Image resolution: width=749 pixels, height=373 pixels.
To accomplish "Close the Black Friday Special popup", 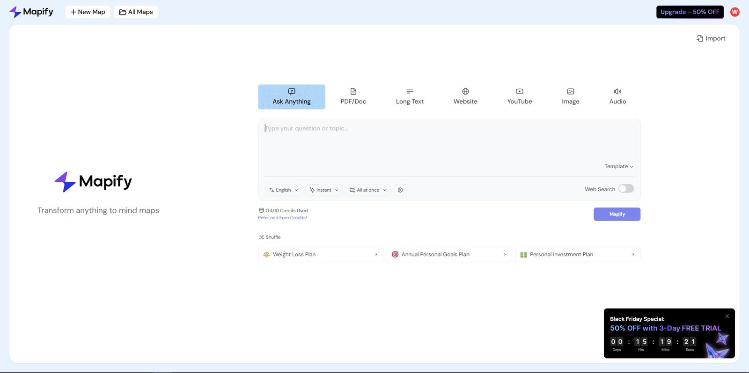I will pos(727,316).
